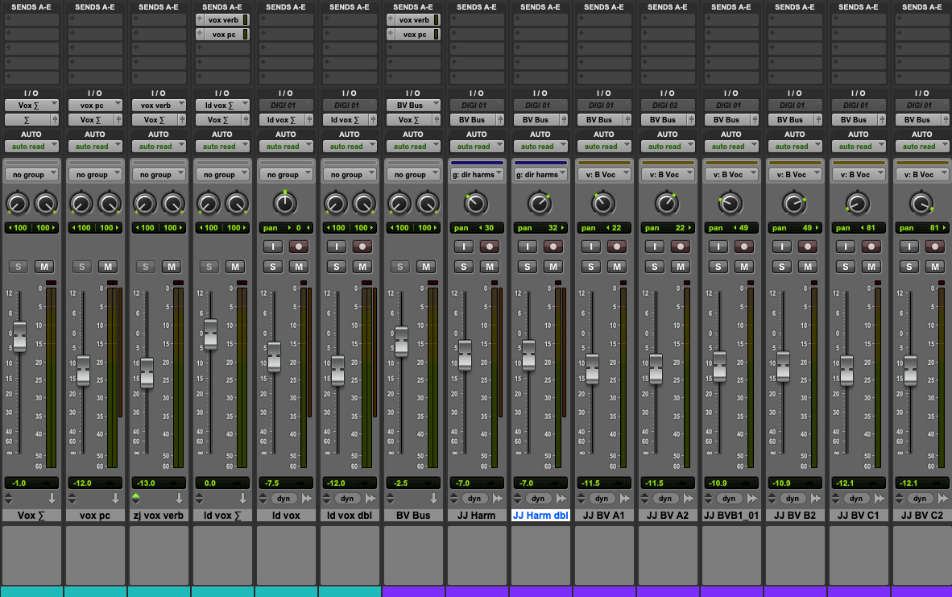
Task: Enable input monitoring on JJ Harm track
Action: tap(464, 247)
